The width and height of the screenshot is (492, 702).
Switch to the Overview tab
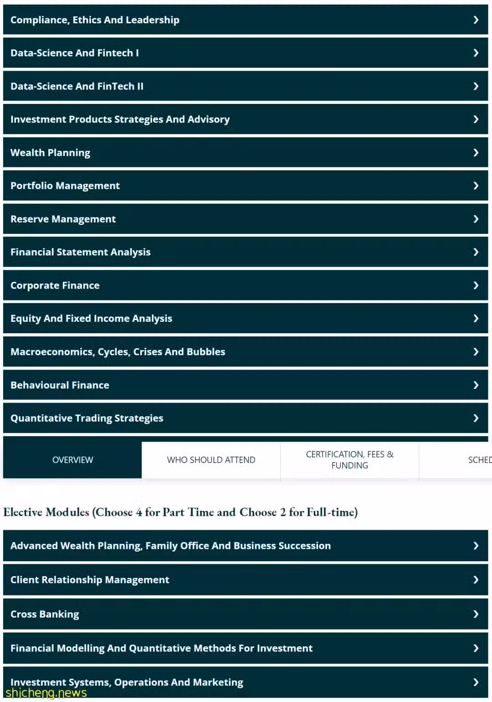click(x=72, y=459)
